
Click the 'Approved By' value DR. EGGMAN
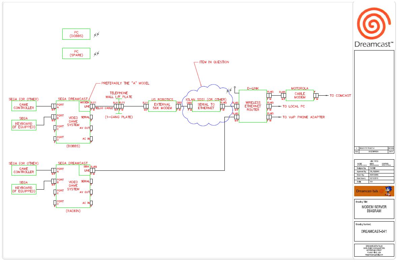(374, 172)
